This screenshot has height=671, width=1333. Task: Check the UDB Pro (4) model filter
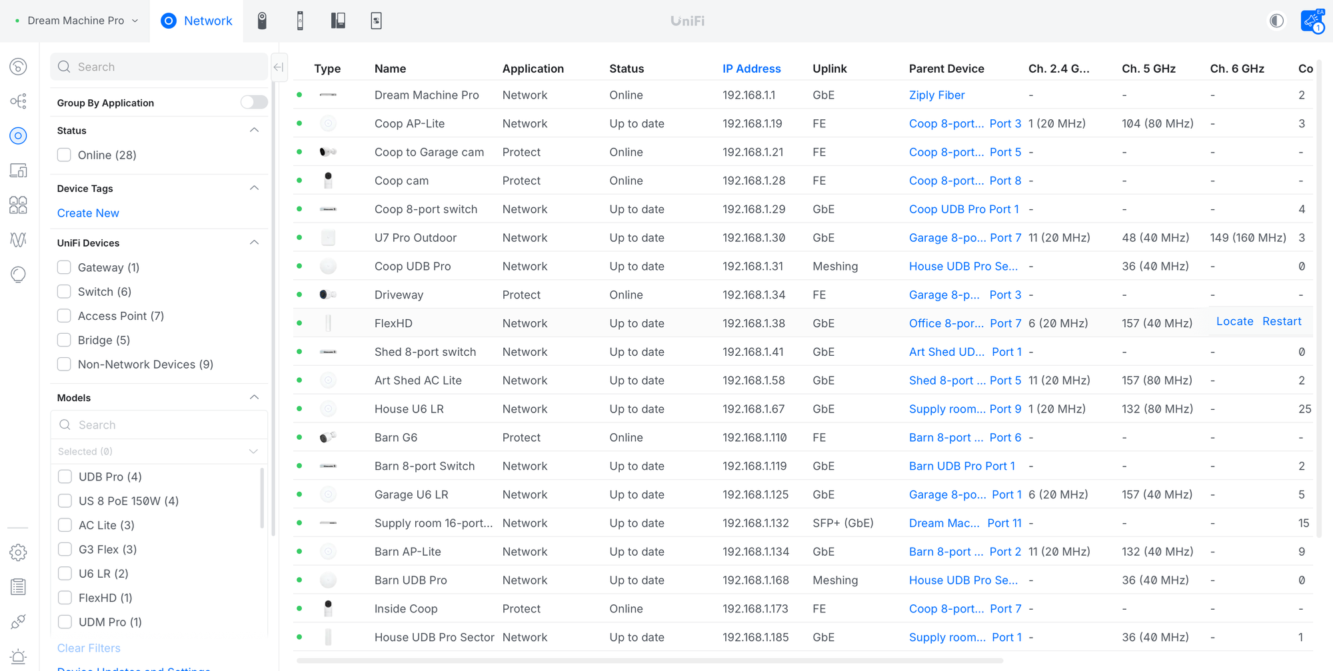[x=65, y=476]
